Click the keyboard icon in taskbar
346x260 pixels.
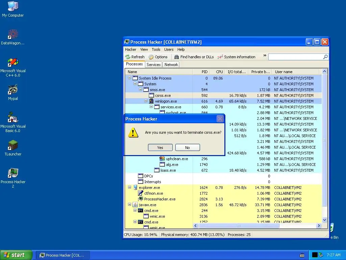[x=302, y=255]
